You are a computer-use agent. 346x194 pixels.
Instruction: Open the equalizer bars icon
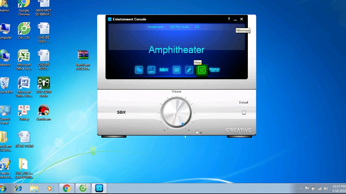(x=177, y=70)
